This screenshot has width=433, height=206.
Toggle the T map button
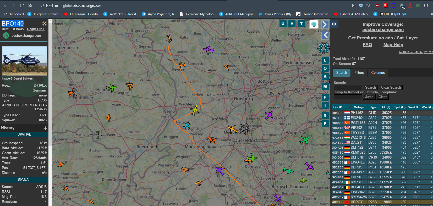pos(301,24)
